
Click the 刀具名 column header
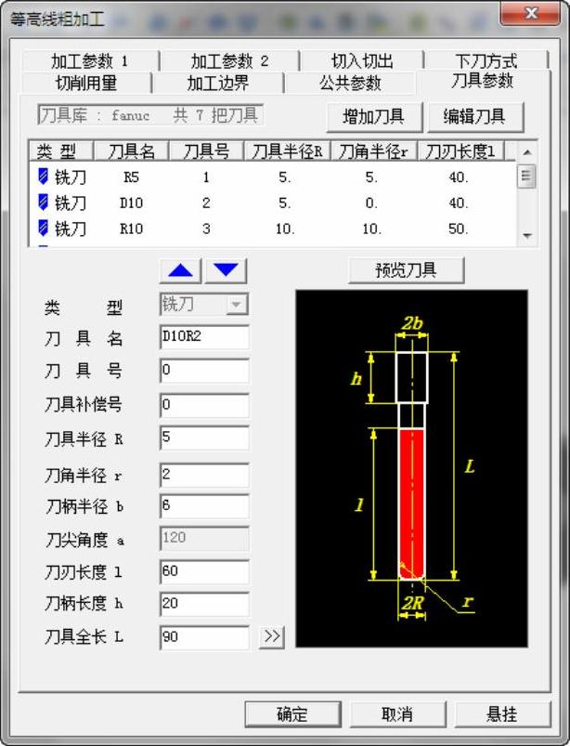point(132,151)
